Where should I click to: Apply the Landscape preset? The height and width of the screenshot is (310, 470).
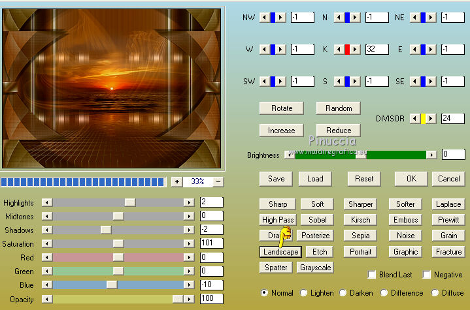280,252
